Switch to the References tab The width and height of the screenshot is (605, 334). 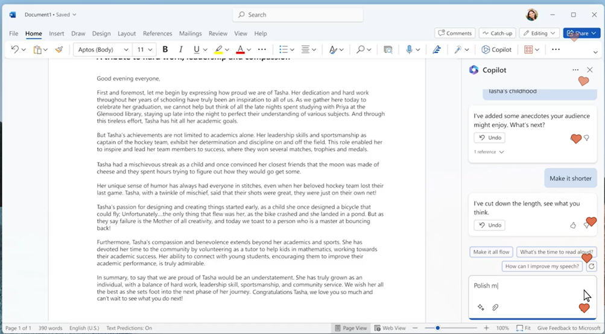tap(157, 34)
